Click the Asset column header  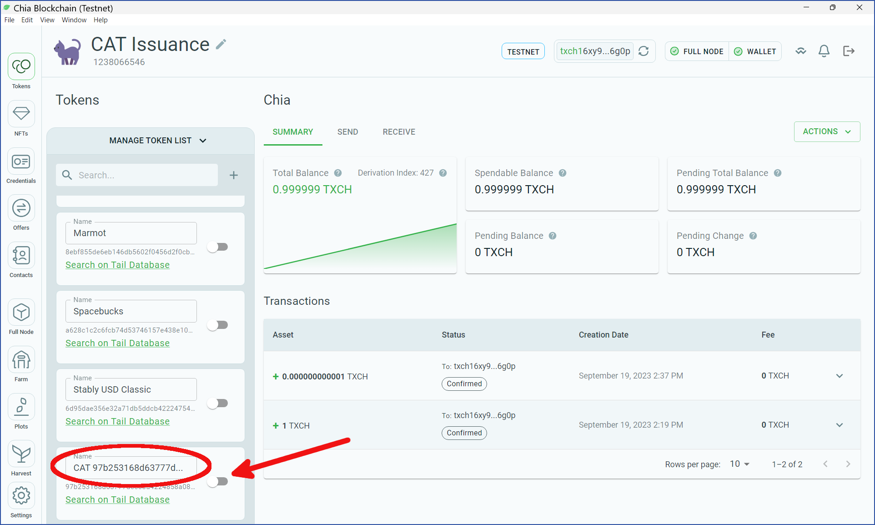283,335
